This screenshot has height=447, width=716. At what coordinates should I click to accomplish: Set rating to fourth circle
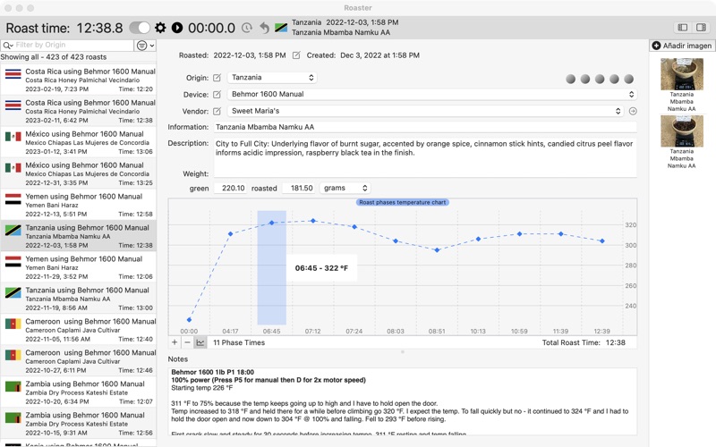(614, 79)
